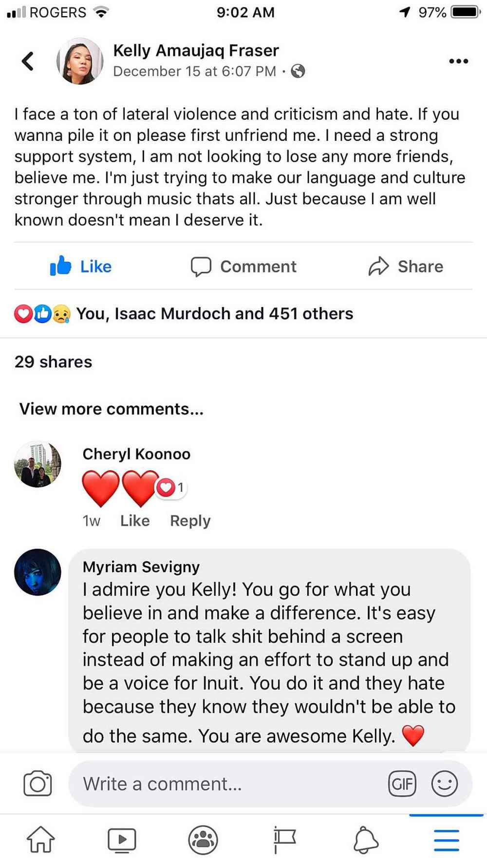Switch to the Watch video tab
Screen dimensions: 487x866
(x=122, y=839)
